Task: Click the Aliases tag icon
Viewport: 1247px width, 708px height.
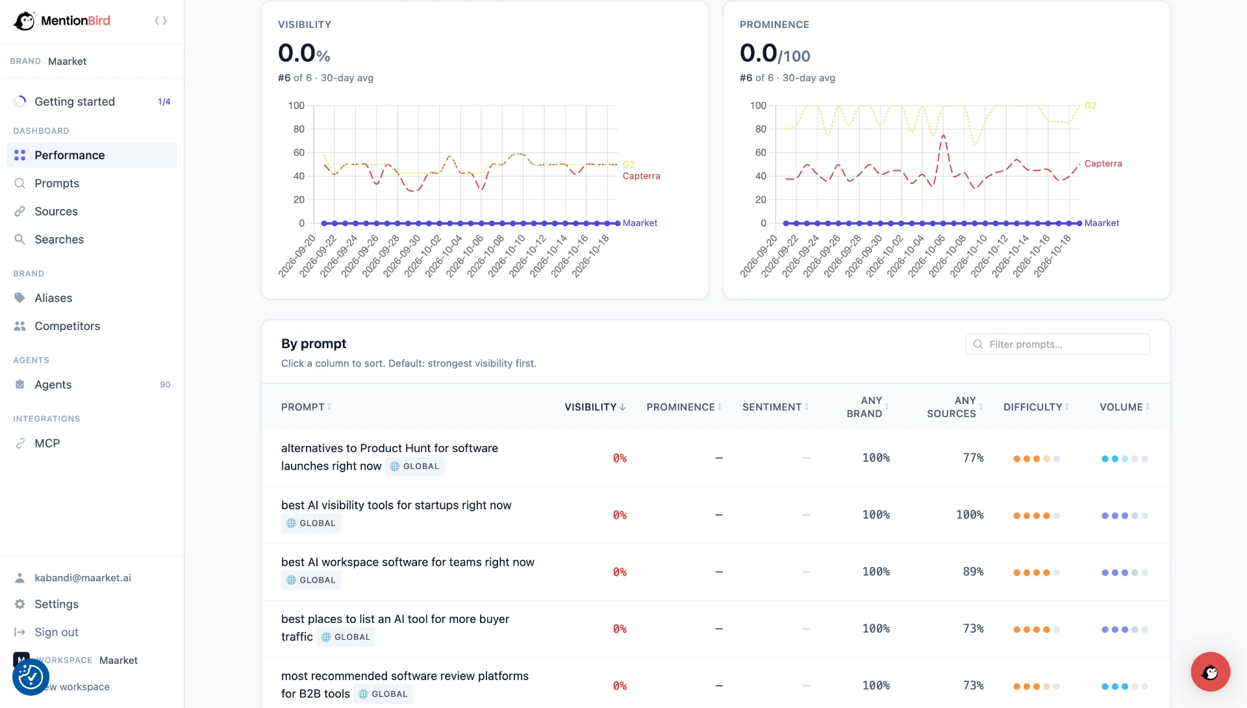Action: pos(20,298)
